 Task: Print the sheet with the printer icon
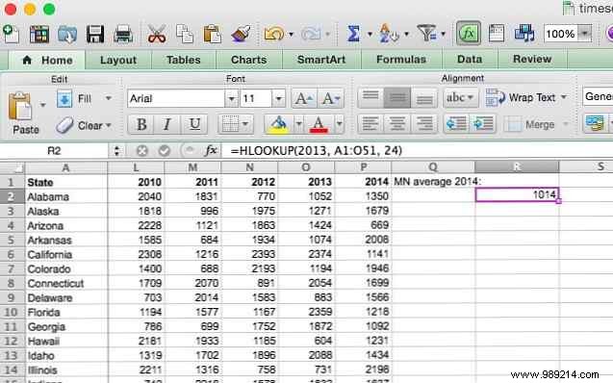(123, 34)
